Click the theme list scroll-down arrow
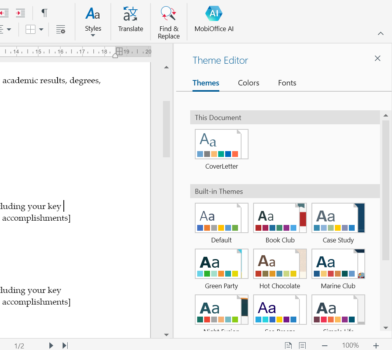 (386, 328)
